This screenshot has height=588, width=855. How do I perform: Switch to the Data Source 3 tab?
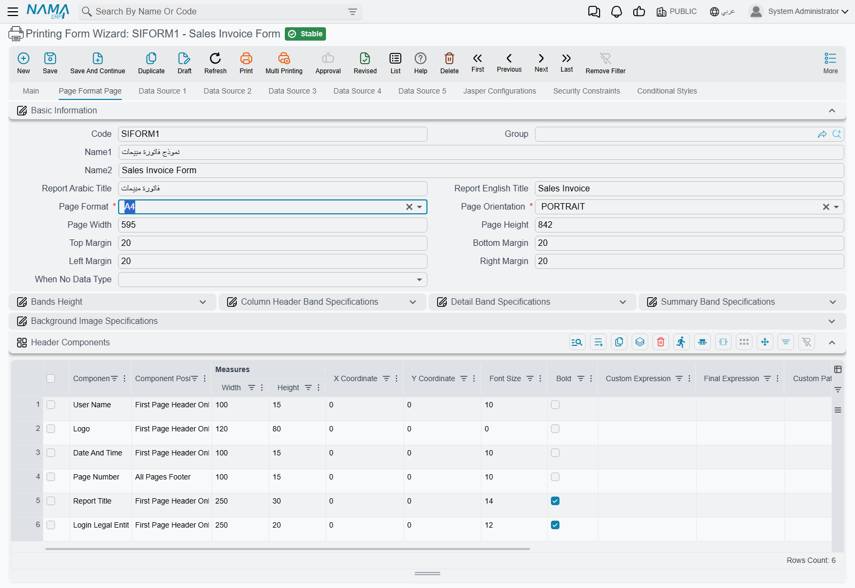coord(292,91)
